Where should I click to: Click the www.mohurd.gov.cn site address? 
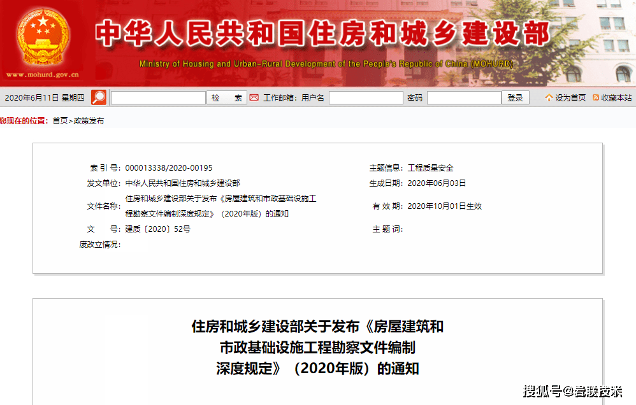[43, 75]
